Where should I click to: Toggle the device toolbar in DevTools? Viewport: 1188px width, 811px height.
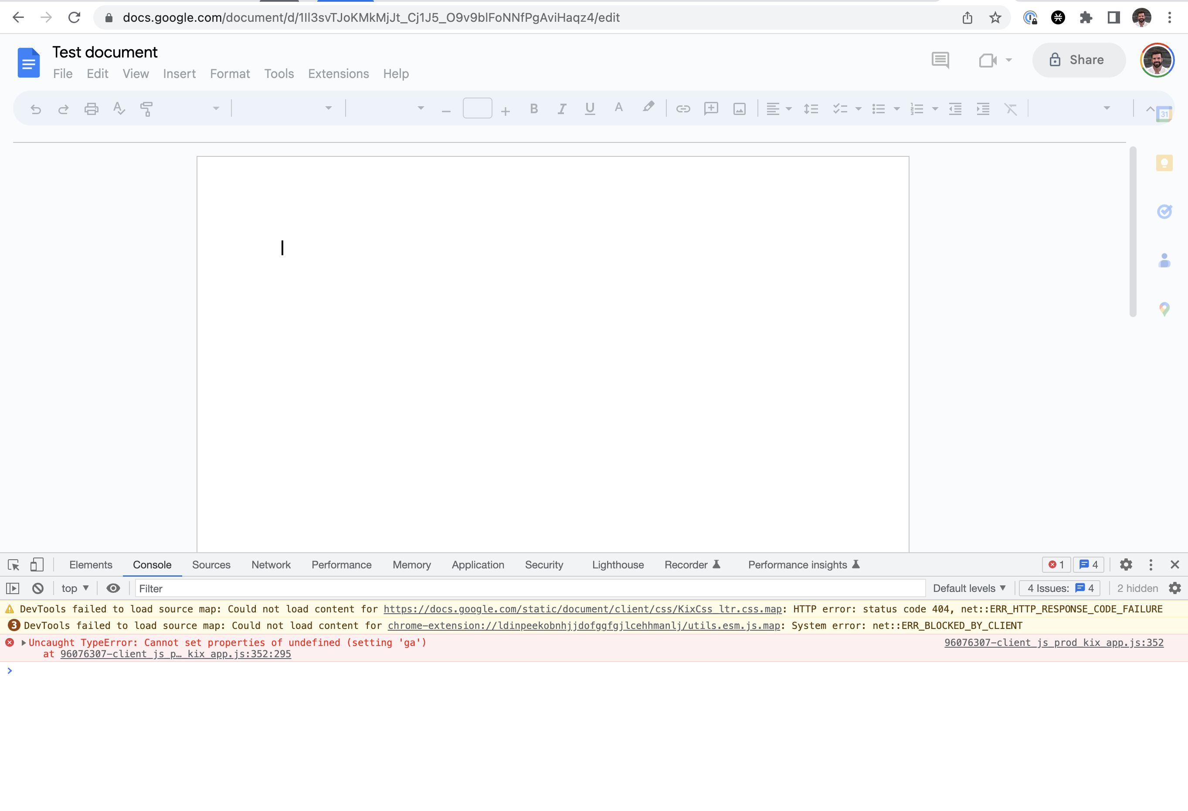pyautogui.click(x=36, y=564)
